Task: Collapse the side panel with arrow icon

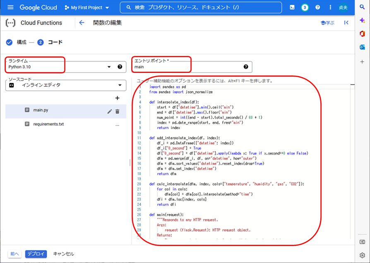Action: pyautogui.click(x=346, y=23)
